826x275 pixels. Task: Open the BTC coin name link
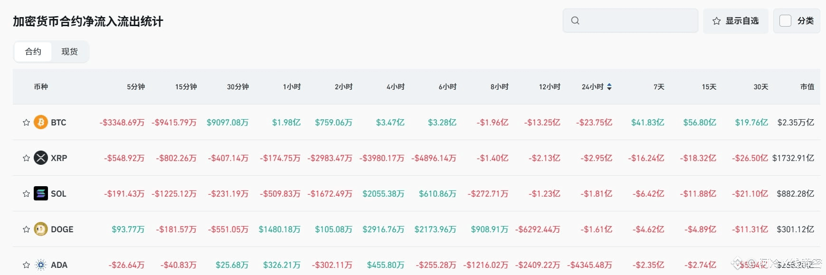(58, 123)
